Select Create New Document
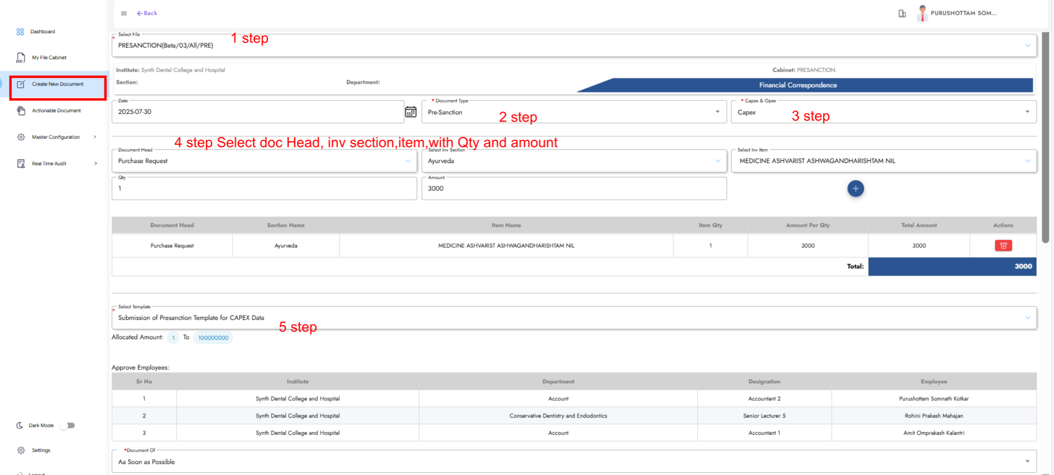The image size is (1054, 475). [57, 85]
